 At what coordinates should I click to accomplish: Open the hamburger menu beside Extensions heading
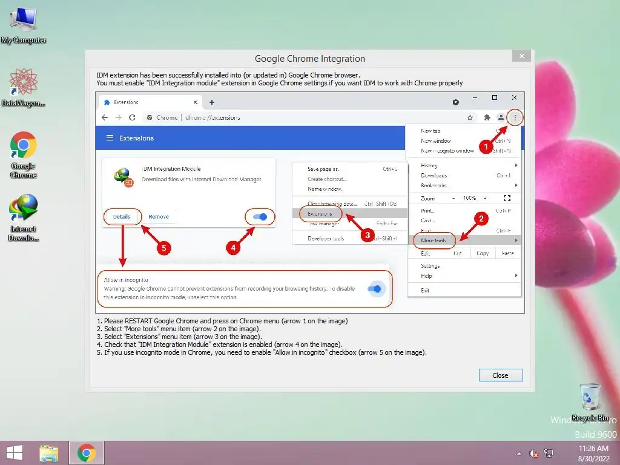point(110,138)
